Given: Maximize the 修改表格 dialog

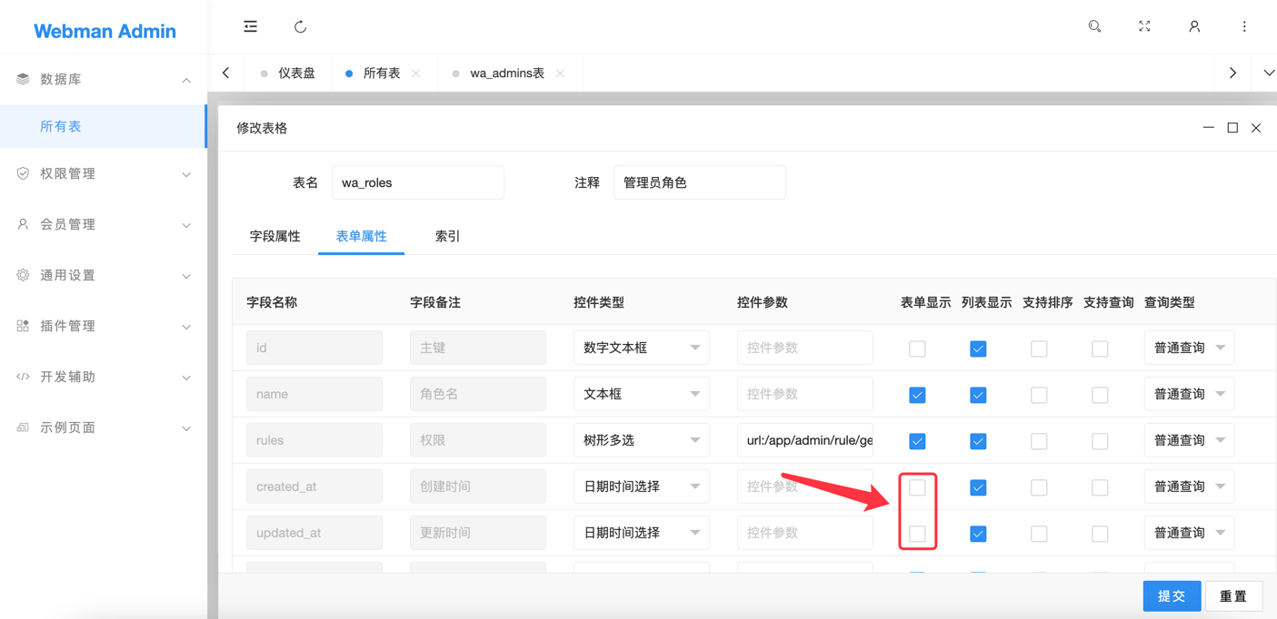Looking at the screenshot, I should [x=1232, y=128].
